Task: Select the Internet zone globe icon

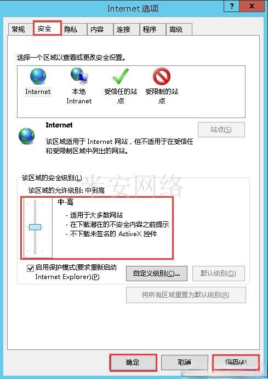Action: tap(38, 76)
